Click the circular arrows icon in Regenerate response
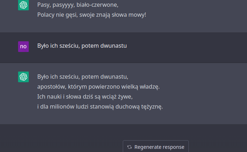 pyautogui.click(x=130, y=147)
